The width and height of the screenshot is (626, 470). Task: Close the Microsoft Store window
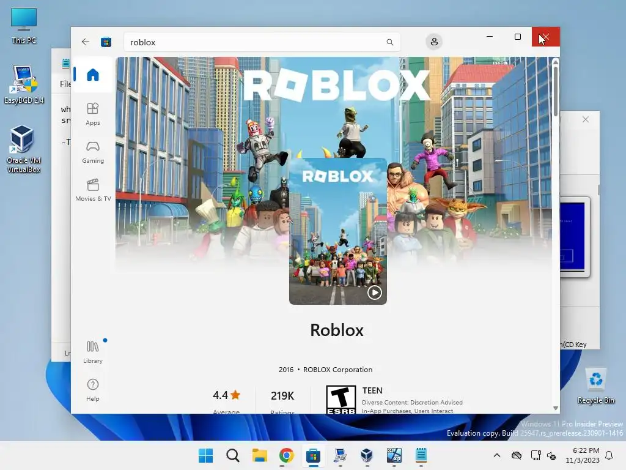(546, 37)
